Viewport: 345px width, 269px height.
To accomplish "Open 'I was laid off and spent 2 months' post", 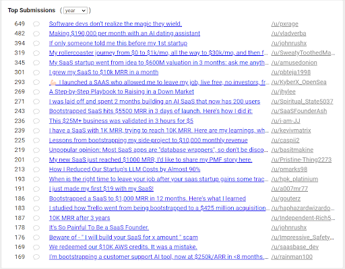I will pyautogui.click(x=154, y=102).
